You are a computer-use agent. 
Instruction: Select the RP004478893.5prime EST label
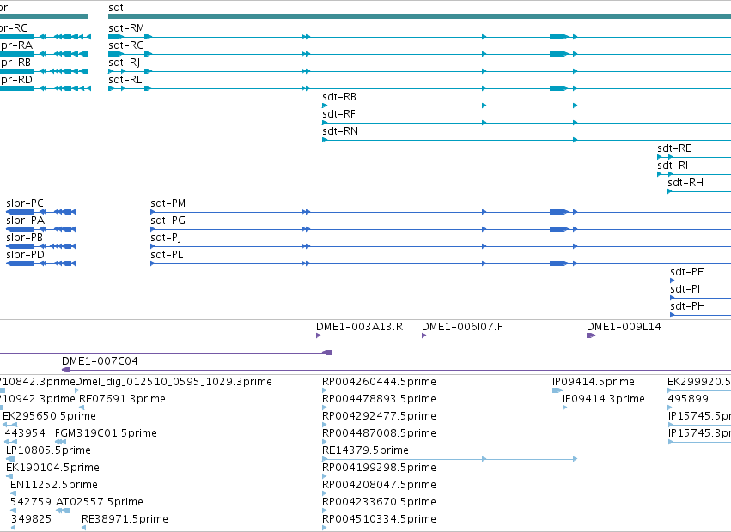379,399
